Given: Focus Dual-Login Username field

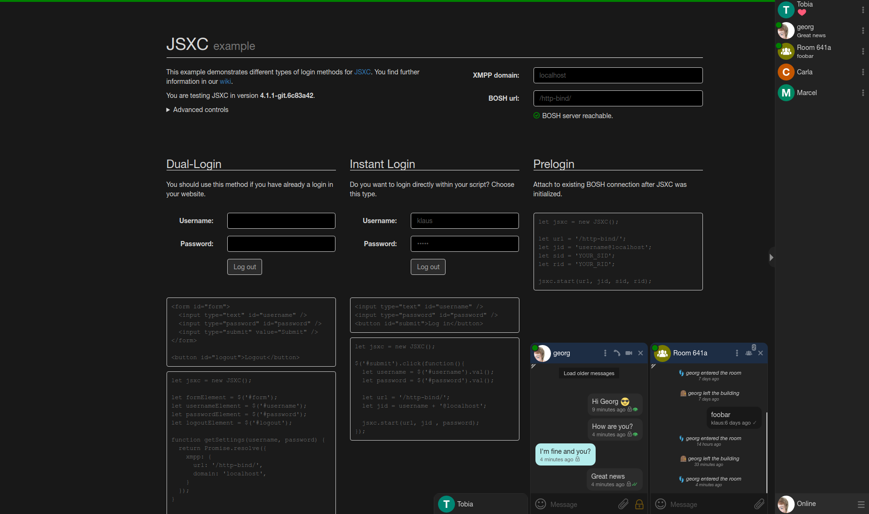Looking at the screenshot, I should pyautogui.click(x=281, y=221).
